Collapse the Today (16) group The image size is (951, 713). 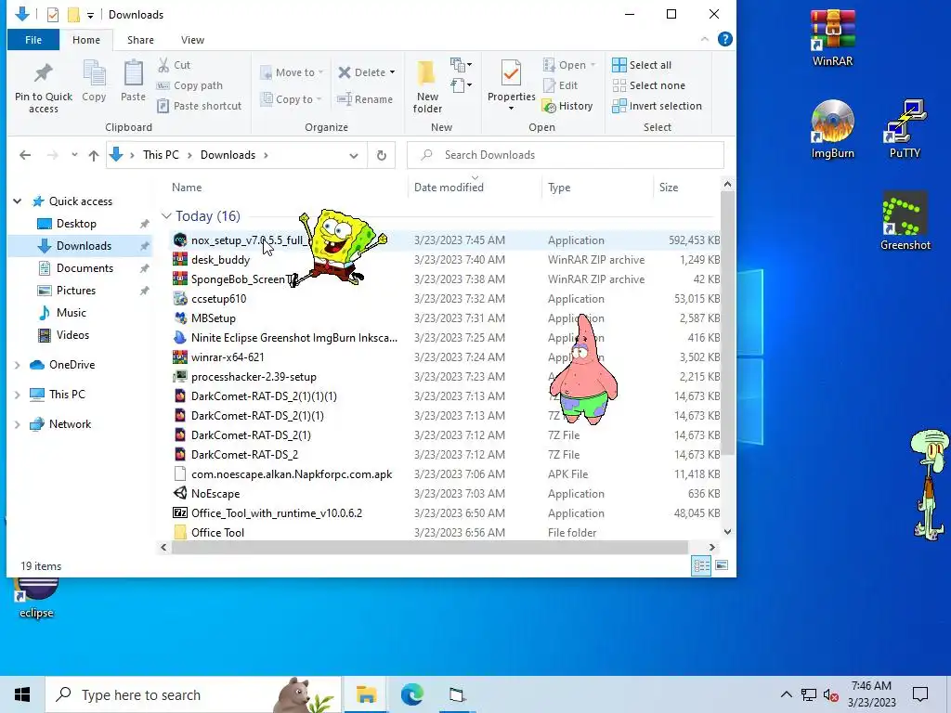[x=166, y=215]
